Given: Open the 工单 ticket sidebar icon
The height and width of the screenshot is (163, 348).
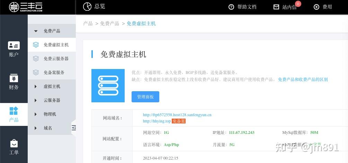Looking at the screenshot, I should click(14, 144).
